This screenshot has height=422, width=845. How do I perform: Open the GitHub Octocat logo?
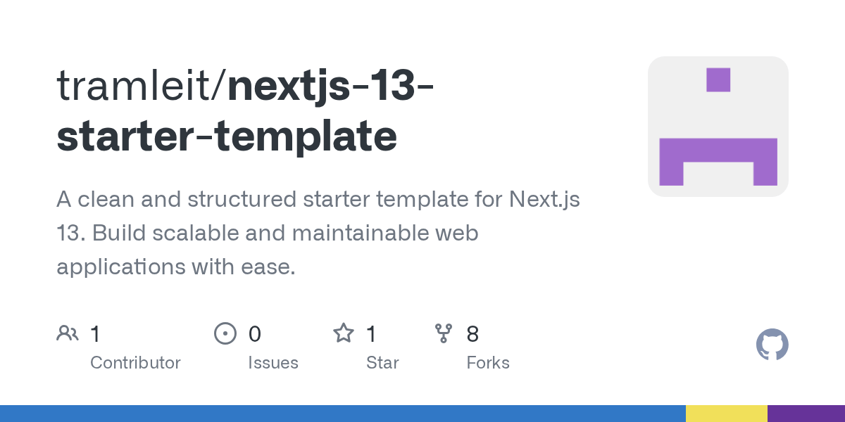pyautogui.click(x=772, y=345)
